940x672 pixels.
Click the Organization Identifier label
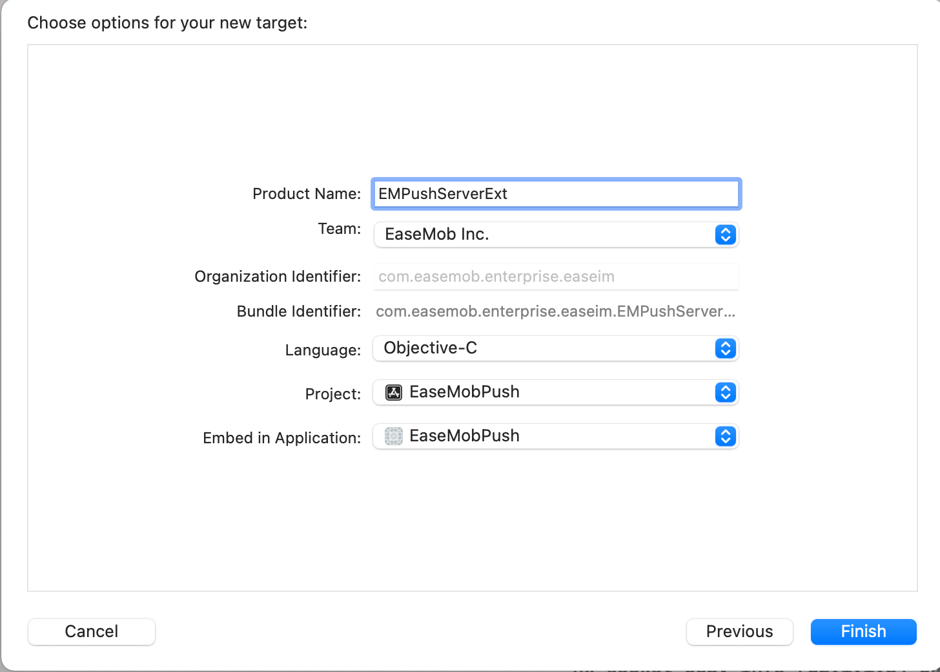[278, 277]
